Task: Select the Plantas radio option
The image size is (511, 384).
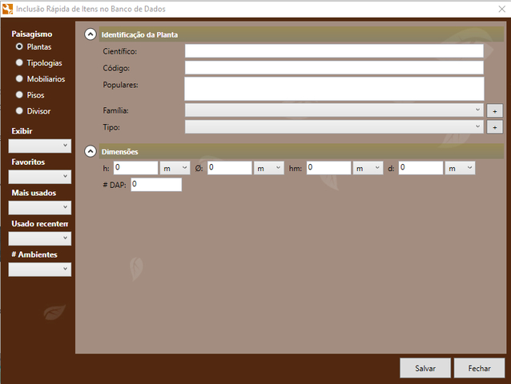Action: tap(19, 47)
